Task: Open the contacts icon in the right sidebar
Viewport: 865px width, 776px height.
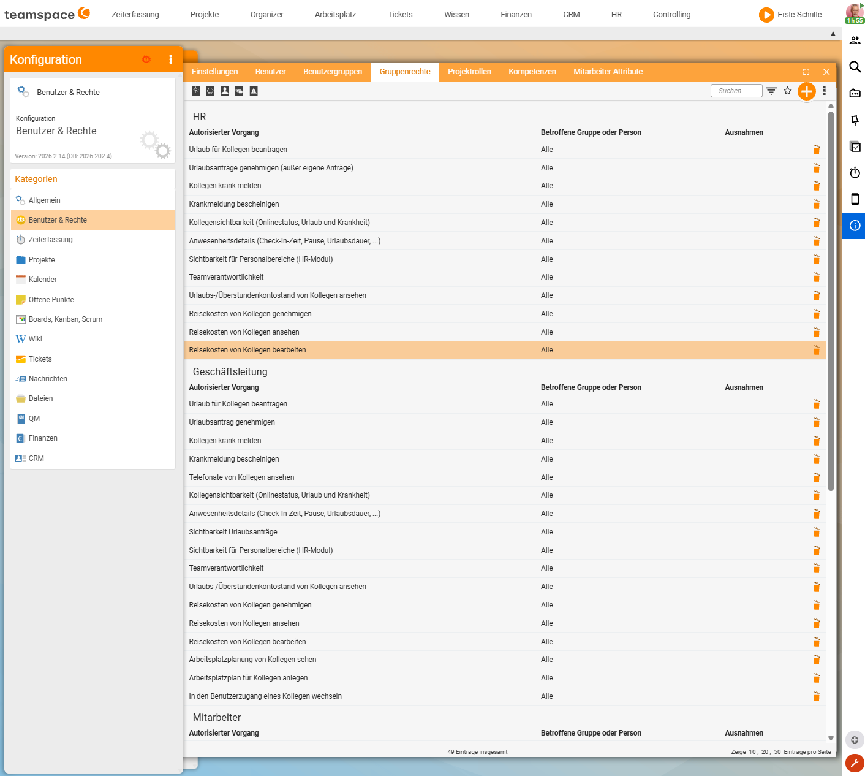Action: (x=855, y=40)
